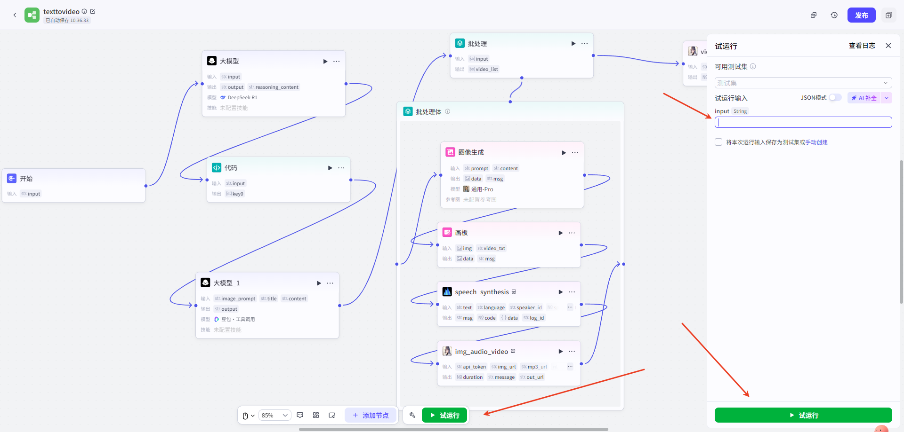Image resolution: width=904 pixels, height=432 pixels.
Task: Open history clock icon in top bar
Action: [x=834, y=15]
